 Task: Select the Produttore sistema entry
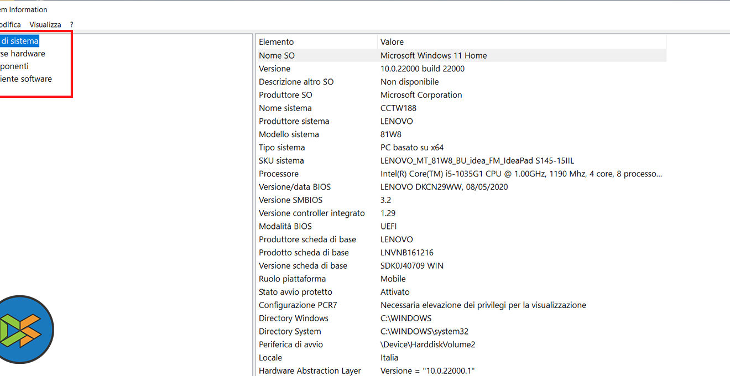click(x=294, y=121)
